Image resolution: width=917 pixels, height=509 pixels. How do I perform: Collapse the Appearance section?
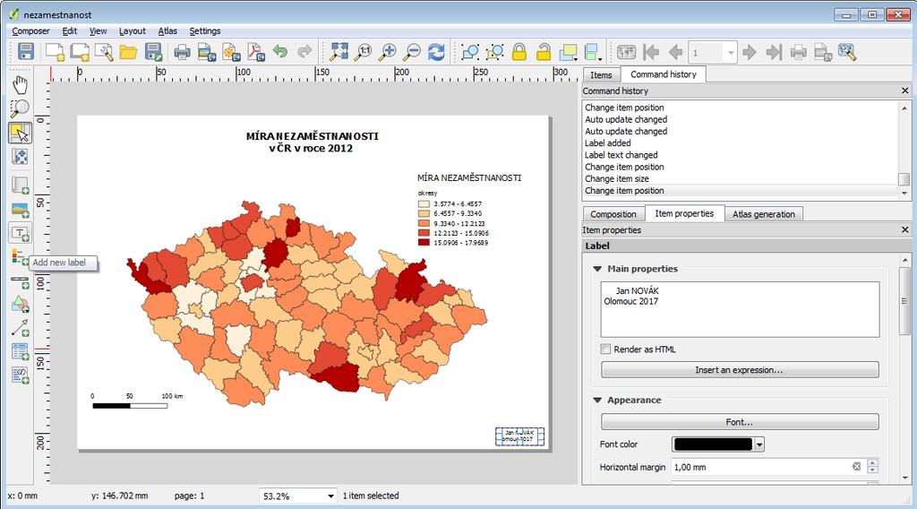597,401
